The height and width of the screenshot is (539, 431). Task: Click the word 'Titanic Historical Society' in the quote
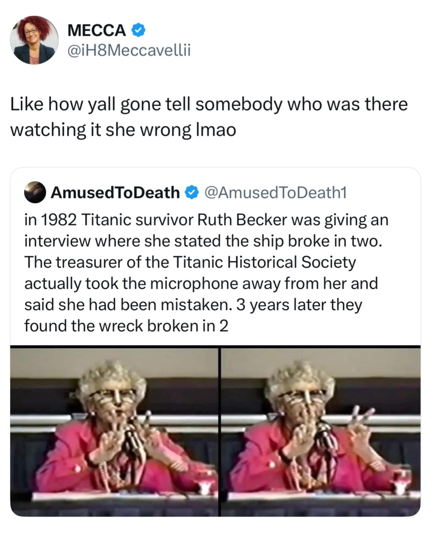pyautogui.click(x=265, y=262)
